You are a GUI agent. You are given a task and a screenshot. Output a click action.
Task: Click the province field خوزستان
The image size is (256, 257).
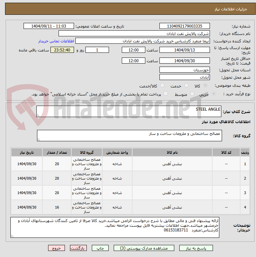pyautogui.click(x=185, y=70)
